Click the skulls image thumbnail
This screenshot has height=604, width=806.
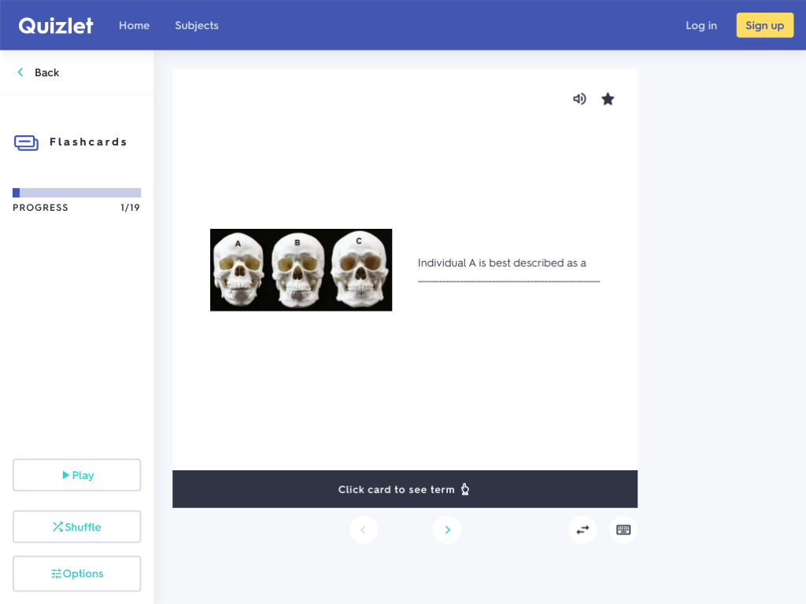pyautogui.click(x=301, y=270)
